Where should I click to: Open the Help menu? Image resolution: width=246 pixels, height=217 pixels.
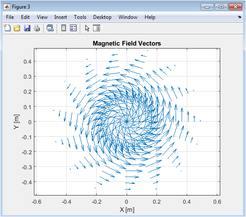pyautogui.click(x=150, y=17)
